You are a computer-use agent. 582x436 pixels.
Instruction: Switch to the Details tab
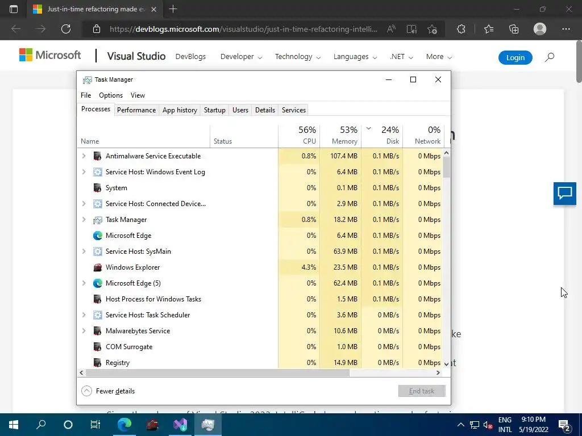point(265,110)
